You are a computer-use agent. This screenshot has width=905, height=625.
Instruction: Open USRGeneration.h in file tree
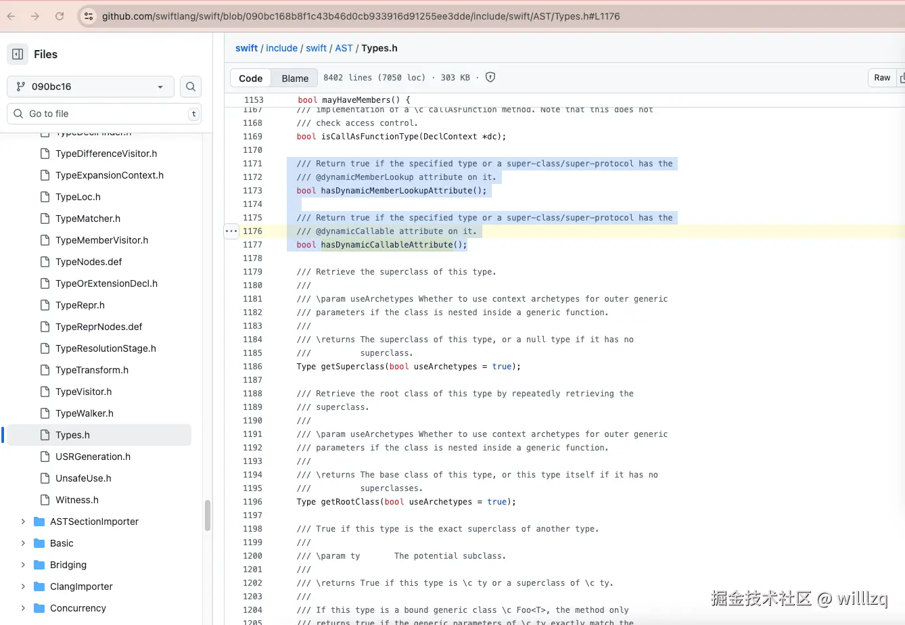(x=93, y=457)
